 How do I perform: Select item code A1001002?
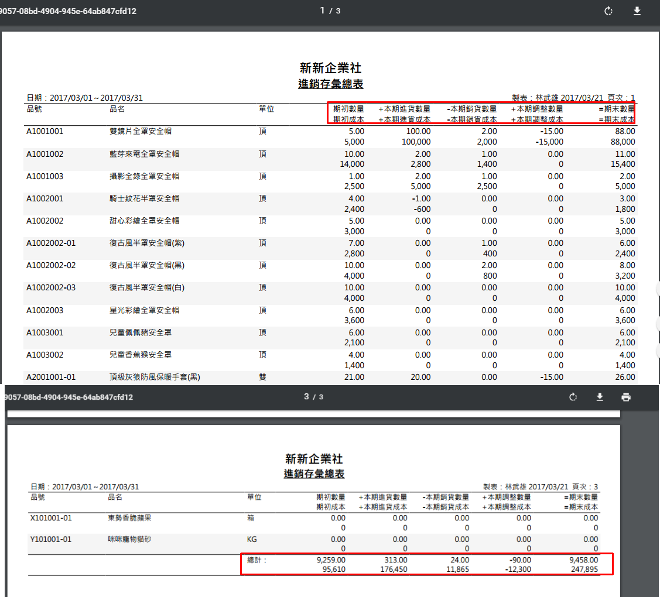coord(45,154)
